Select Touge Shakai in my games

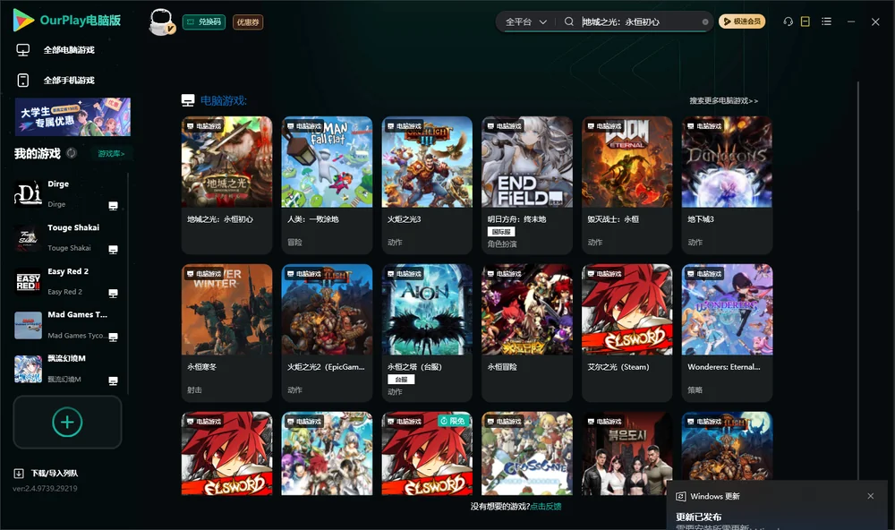click(x=67, y=237)
